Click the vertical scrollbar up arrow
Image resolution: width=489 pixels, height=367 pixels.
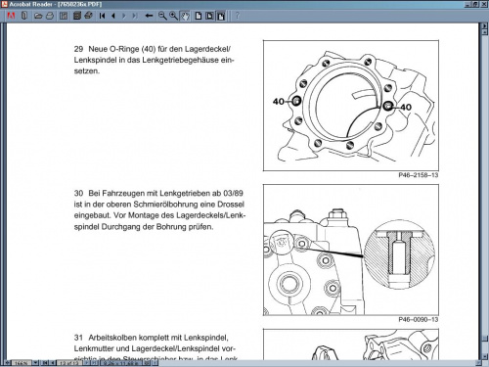[485, 26]
